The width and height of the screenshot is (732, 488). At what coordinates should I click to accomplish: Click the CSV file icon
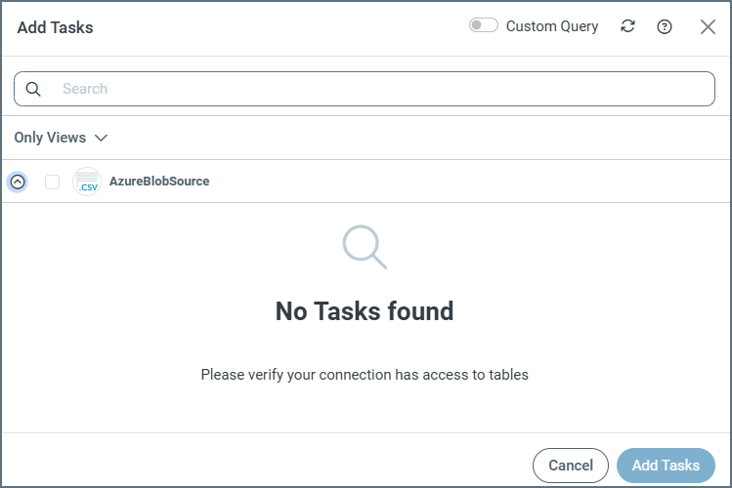[x=87, y=182]
